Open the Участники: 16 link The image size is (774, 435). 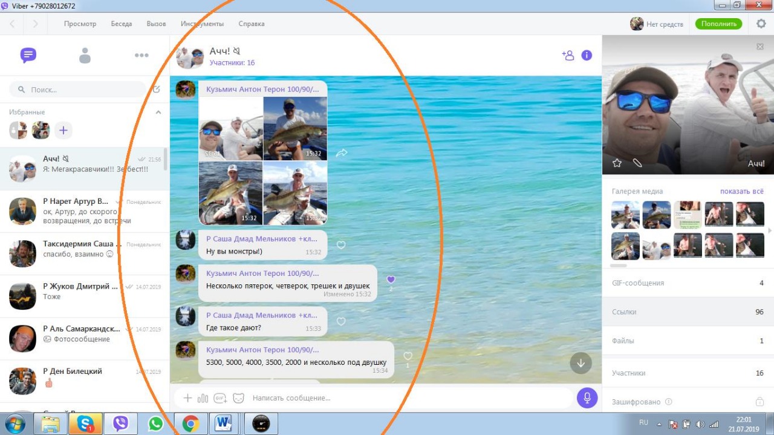232,63
